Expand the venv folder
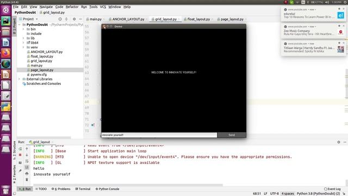The height and width of the screenshot is (196, 348). [x=23, y=47]
